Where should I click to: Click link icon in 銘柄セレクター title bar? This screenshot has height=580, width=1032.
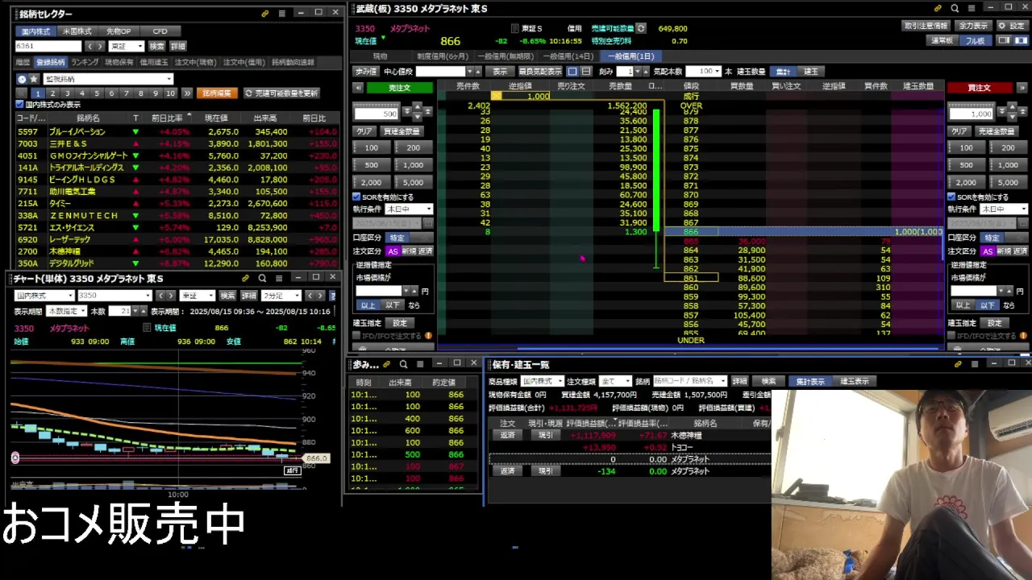[265, 14]
